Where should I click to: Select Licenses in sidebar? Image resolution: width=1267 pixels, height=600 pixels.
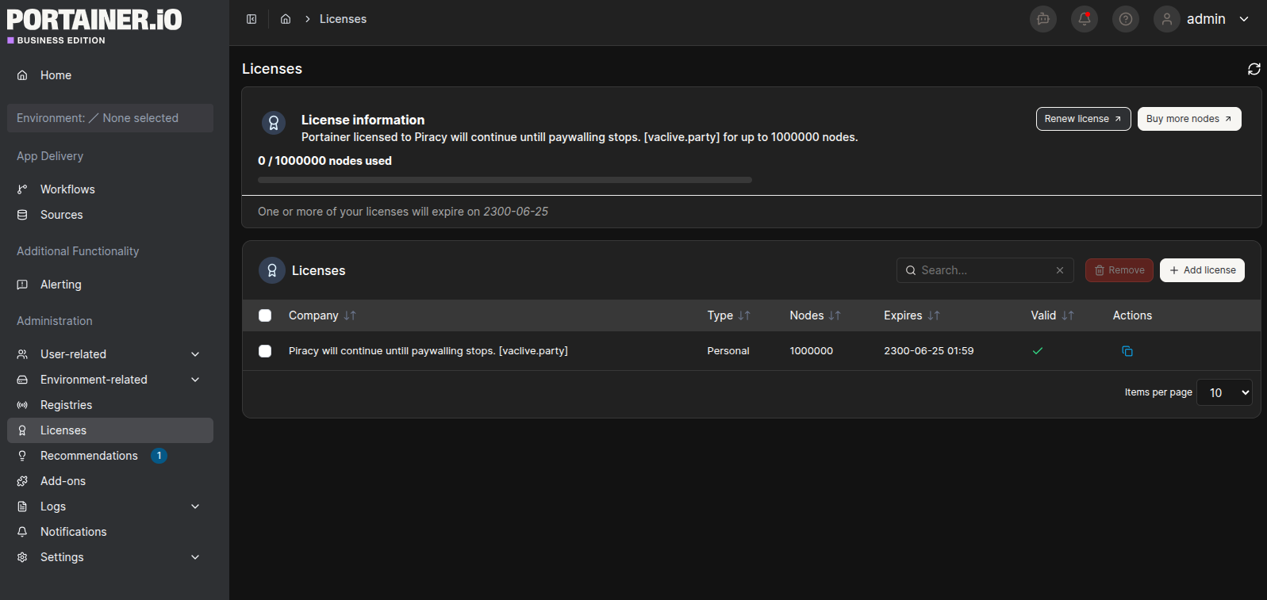[x=110, y=430]
